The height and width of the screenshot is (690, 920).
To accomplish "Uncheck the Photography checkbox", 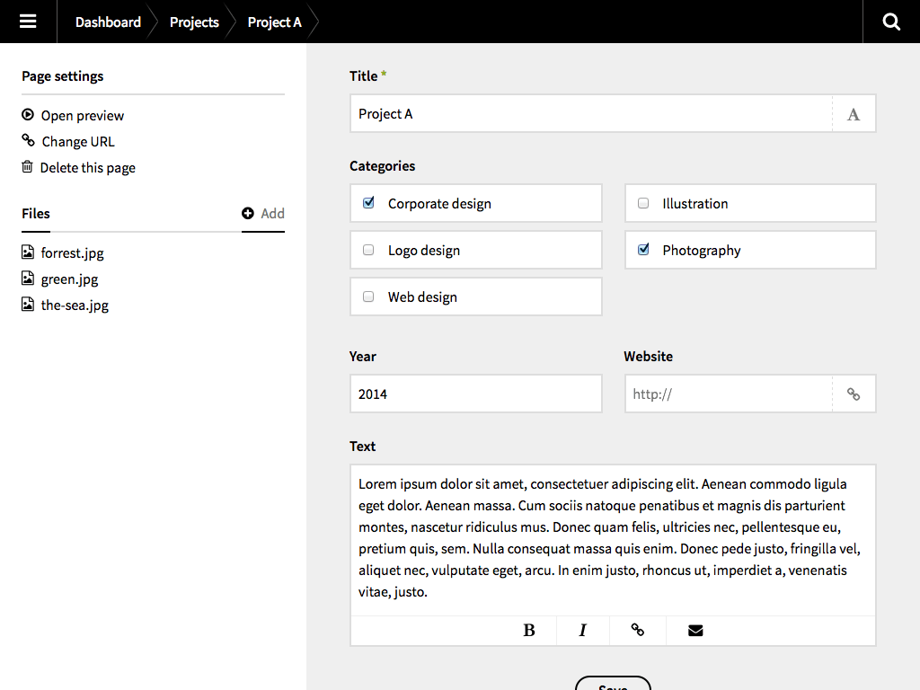I will [x=643, y=250].
